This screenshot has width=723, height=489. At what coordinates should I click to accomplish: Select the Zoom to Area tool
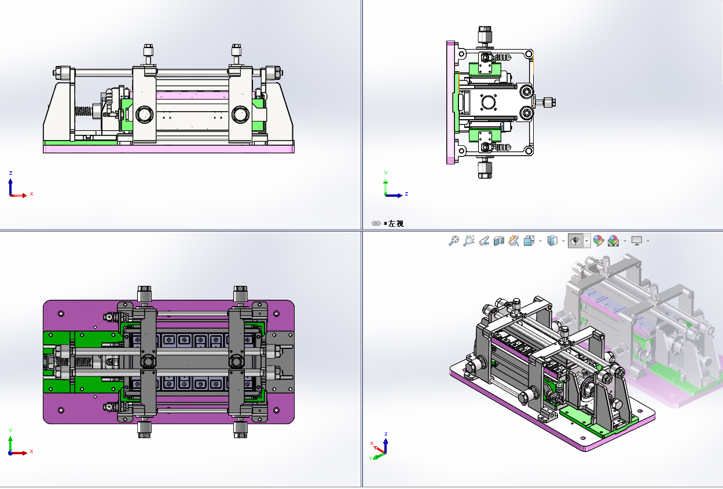coord(468,241)
